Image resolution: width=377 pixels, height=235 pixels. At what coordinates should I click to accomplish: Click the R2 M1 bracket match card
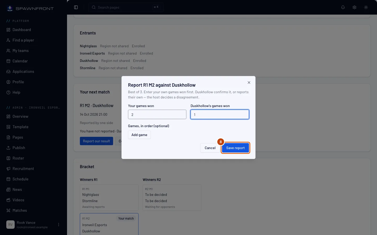[172, 198]
